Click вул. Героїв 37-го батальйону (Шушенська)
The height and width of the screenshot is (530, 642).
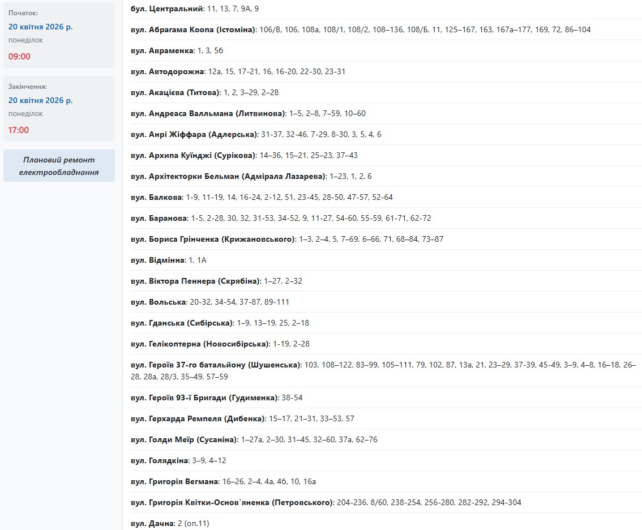pos(216,365)
